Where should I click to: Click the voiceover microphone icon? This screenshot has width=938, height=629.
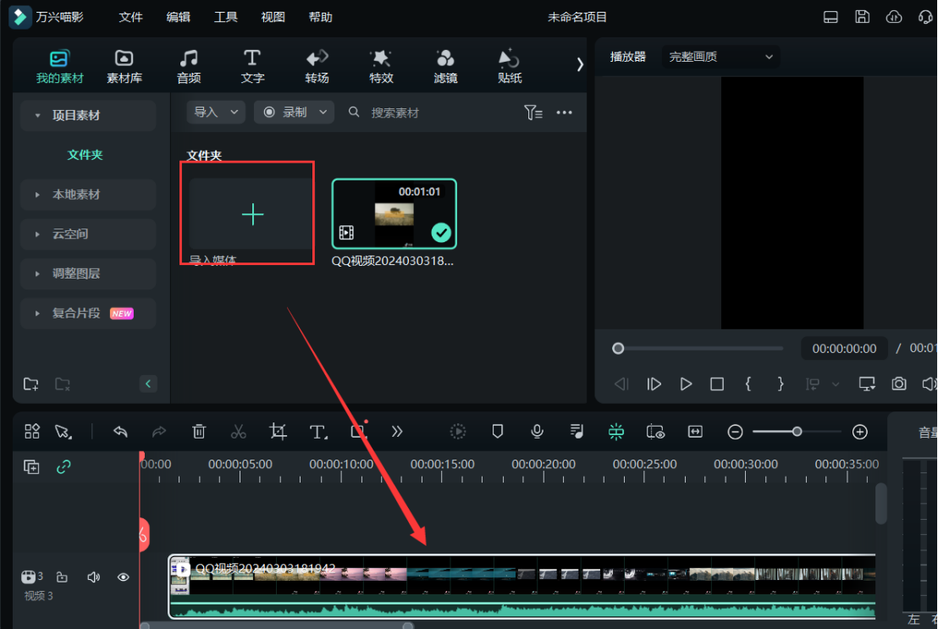537,432
